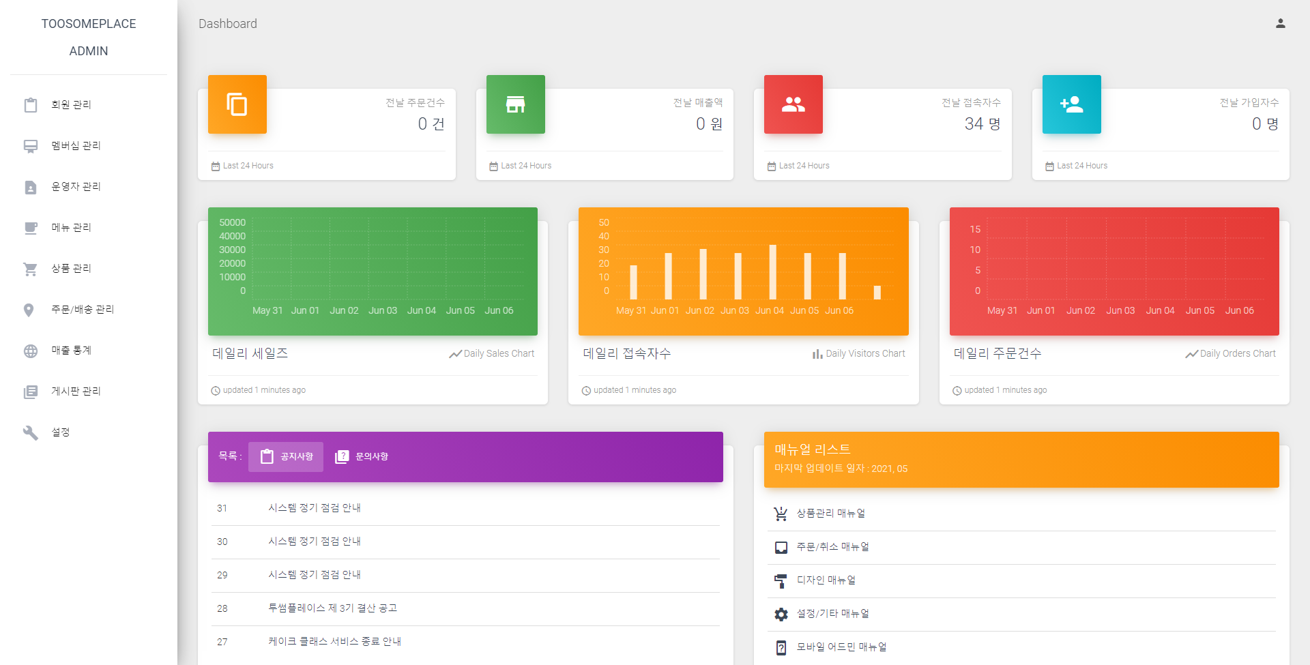Image resolution: width=1310 pixels, height=665 pixels.
Task: Click the location pin icon beside 주문/배송 관리
Action: coord(29,310)
